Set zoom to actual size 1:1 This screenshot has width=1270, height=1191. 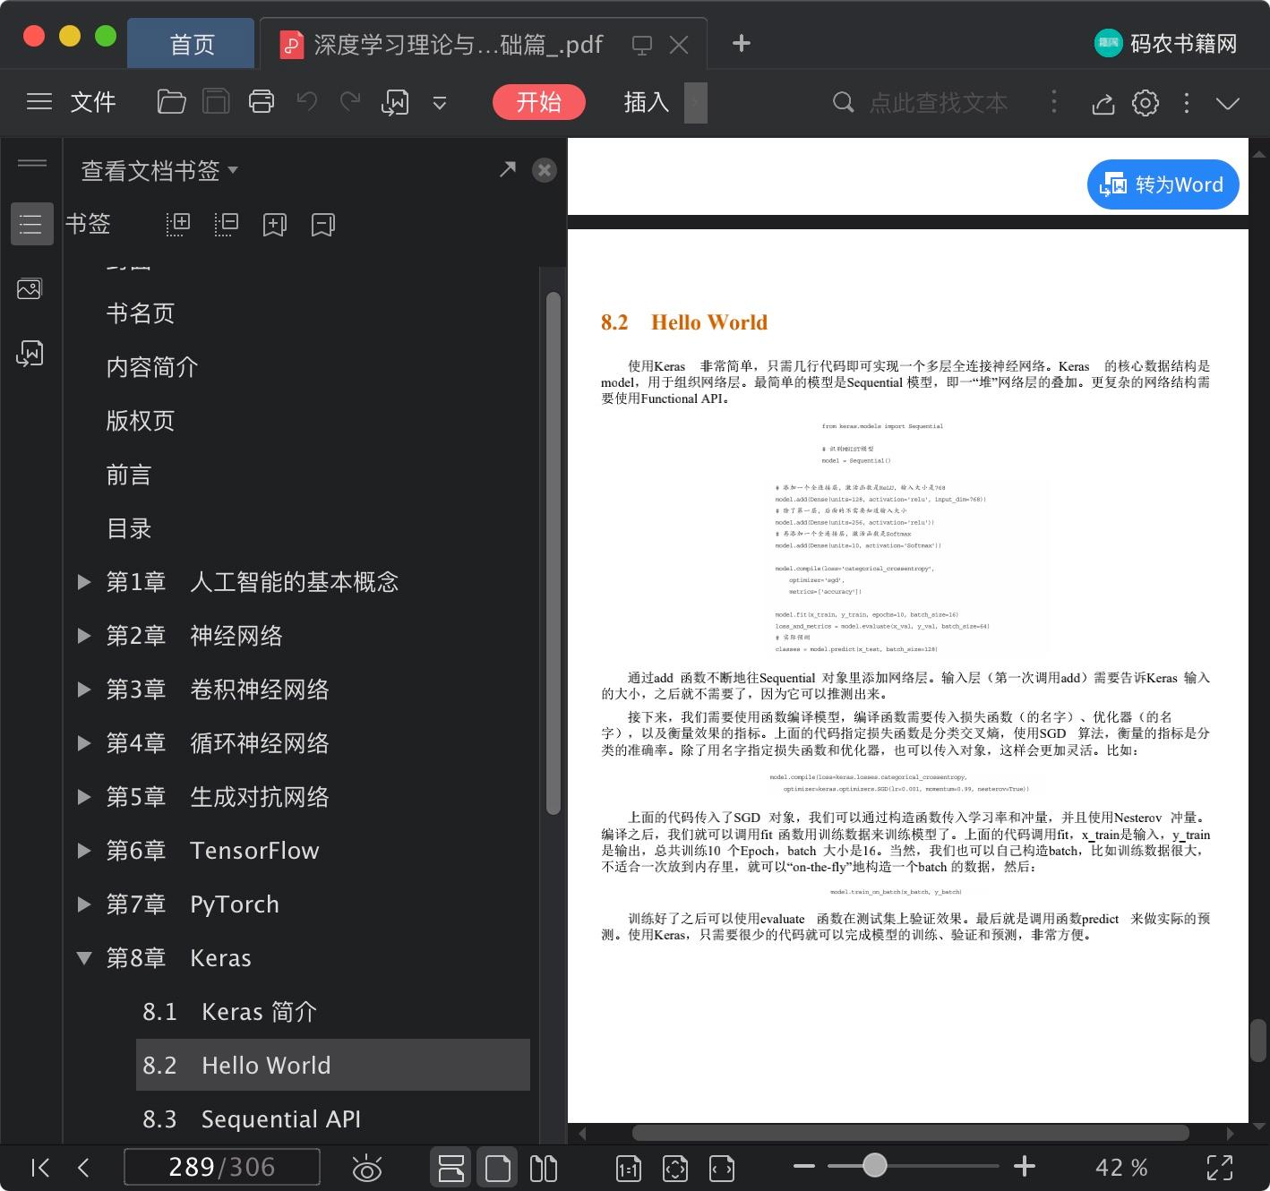(629, 1168)
